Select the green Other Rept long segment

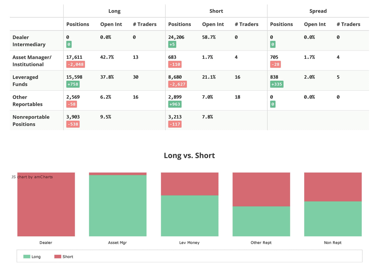tap(261, 221)
